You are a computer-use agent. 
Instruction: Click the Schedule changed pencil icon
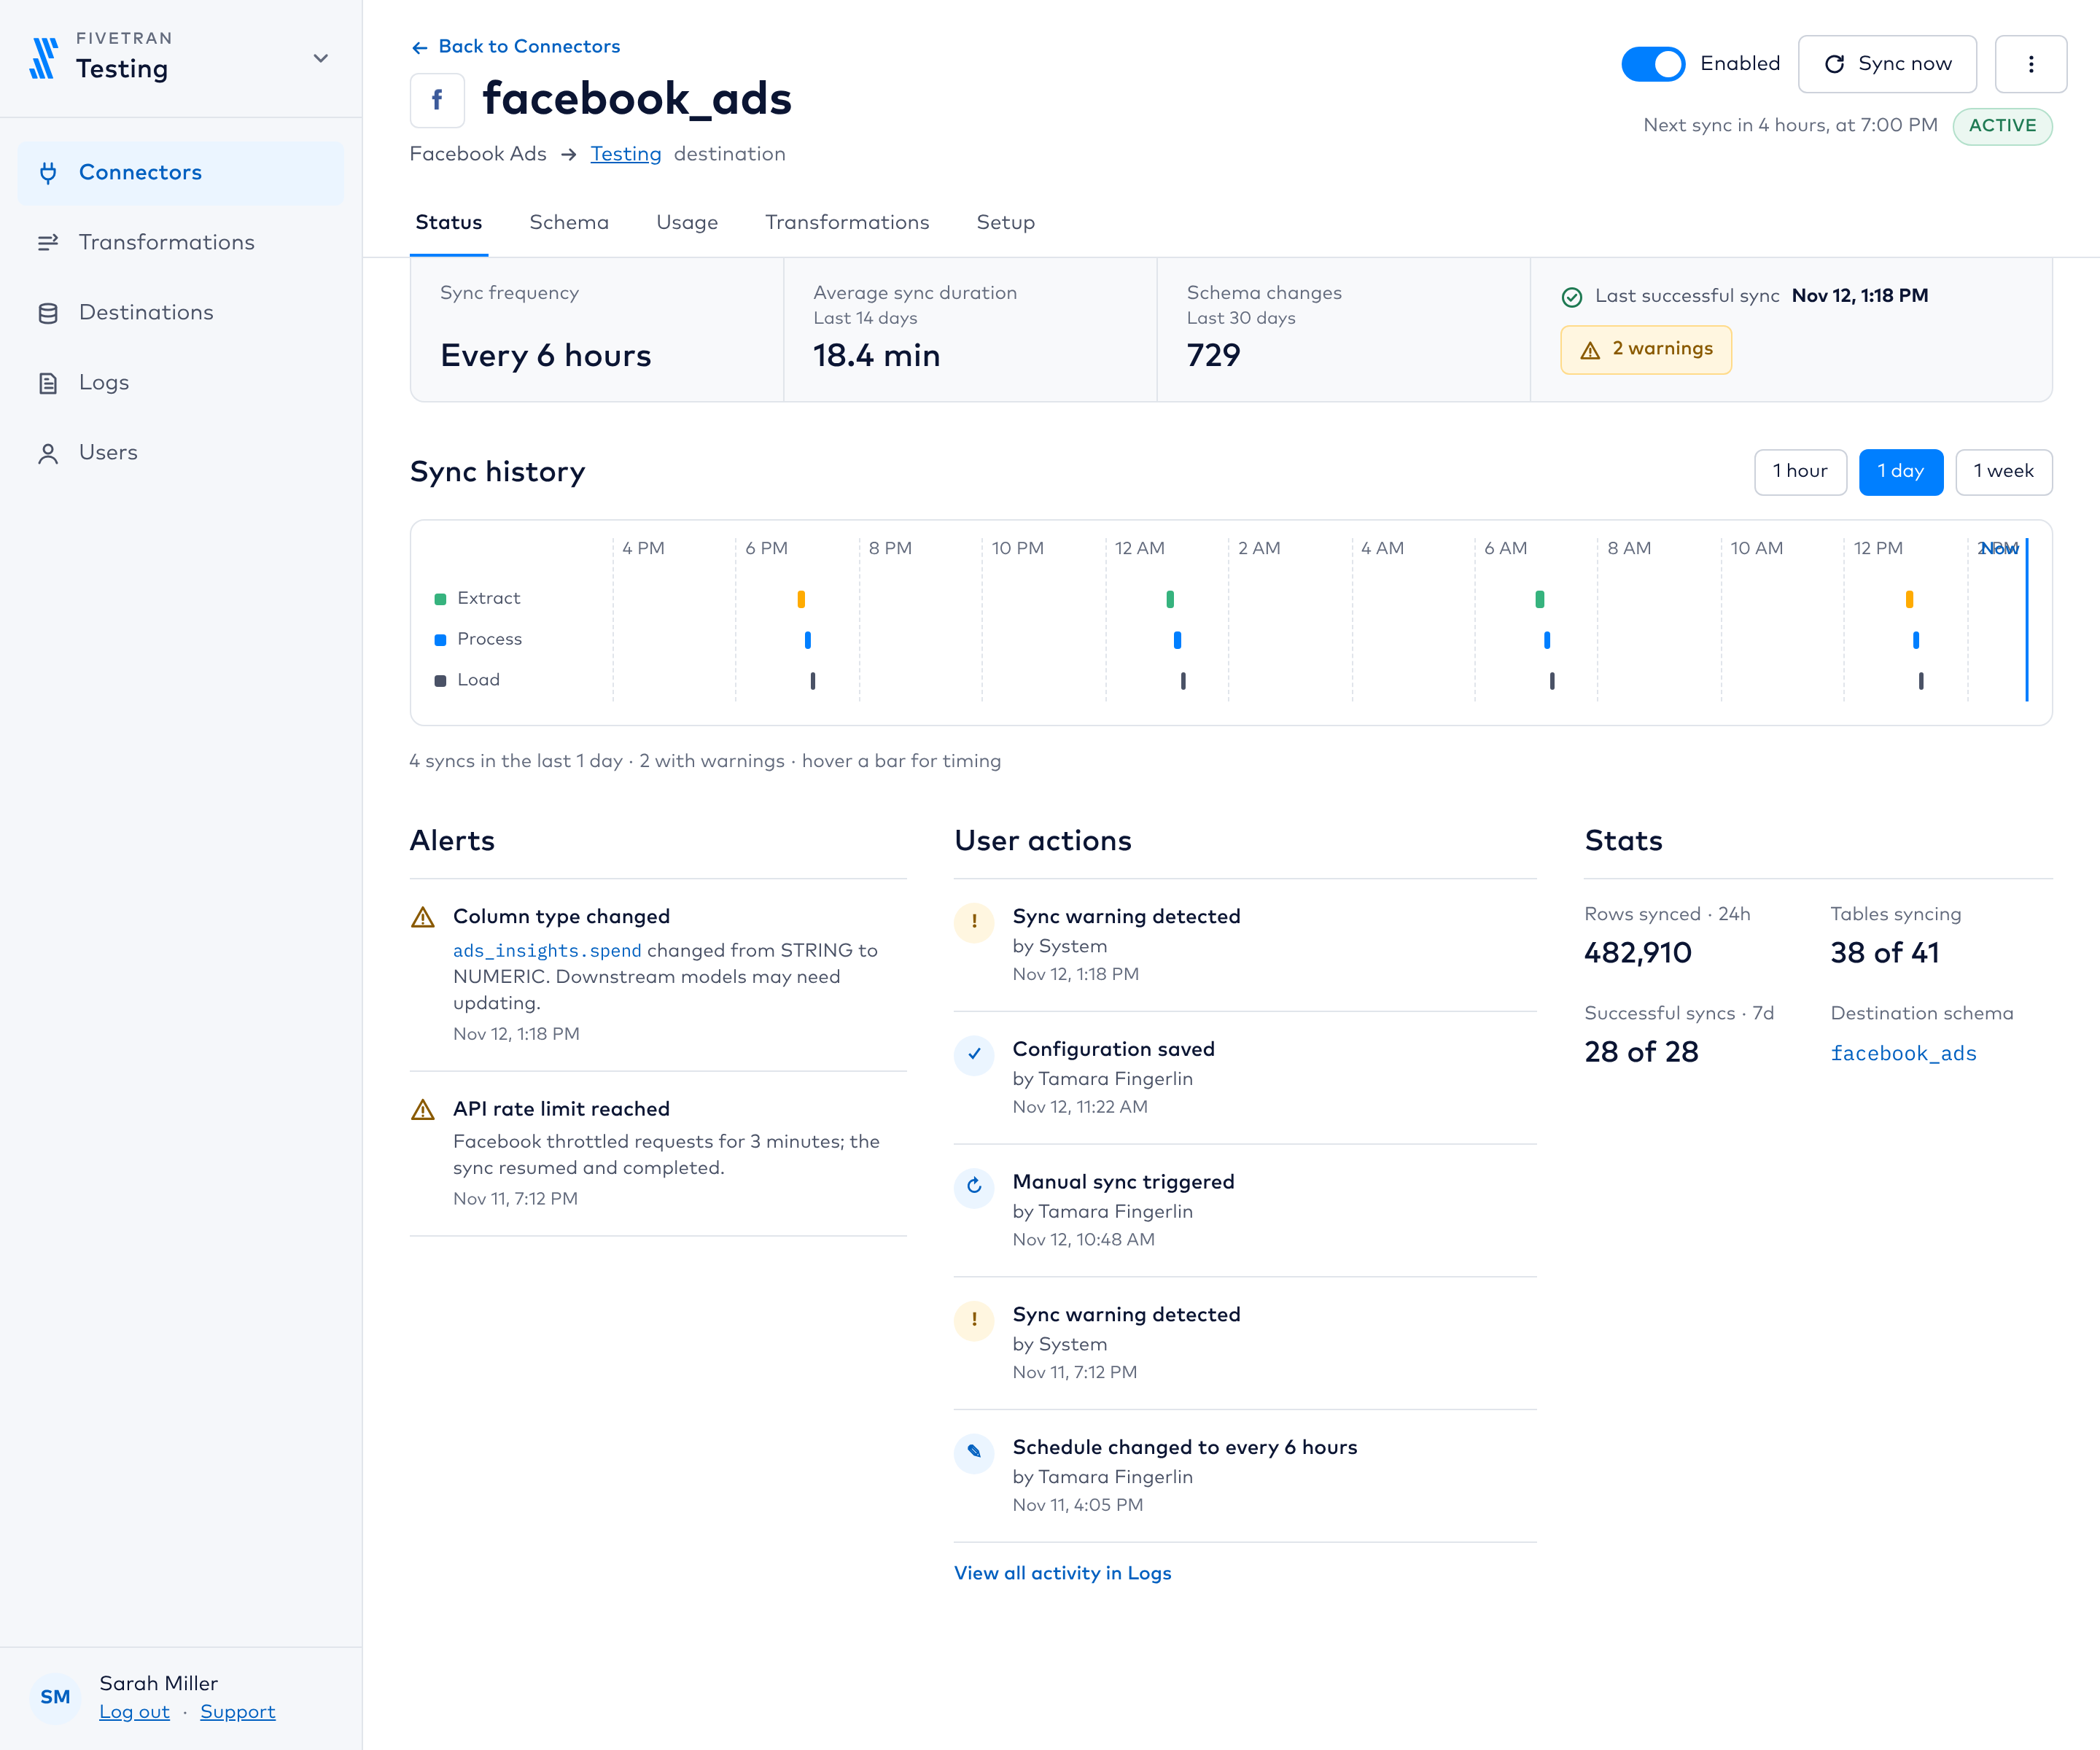coord(974,1453)
